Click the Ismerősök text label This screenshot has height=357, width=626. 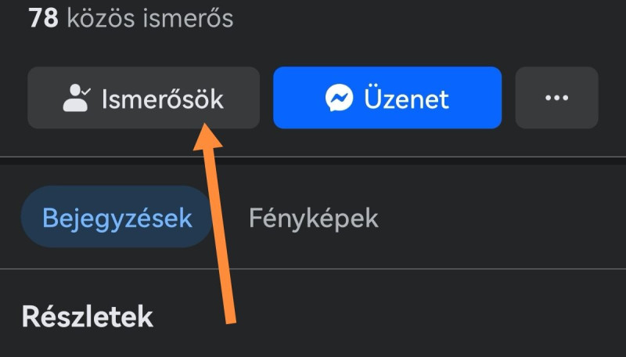pos(163,98)
